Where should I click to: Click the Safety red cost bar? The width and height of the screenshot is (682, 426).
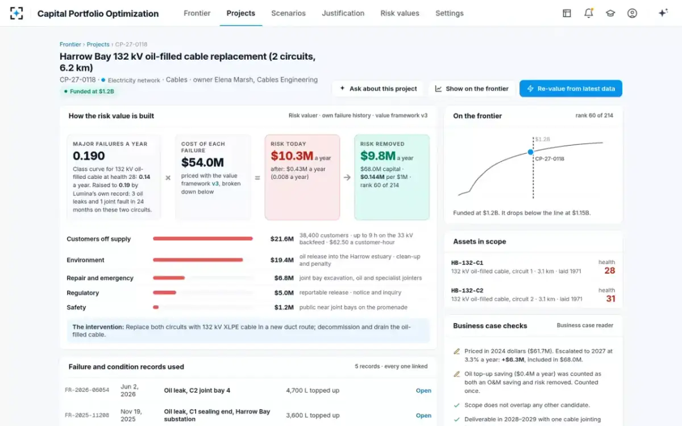tap(156, 307)
